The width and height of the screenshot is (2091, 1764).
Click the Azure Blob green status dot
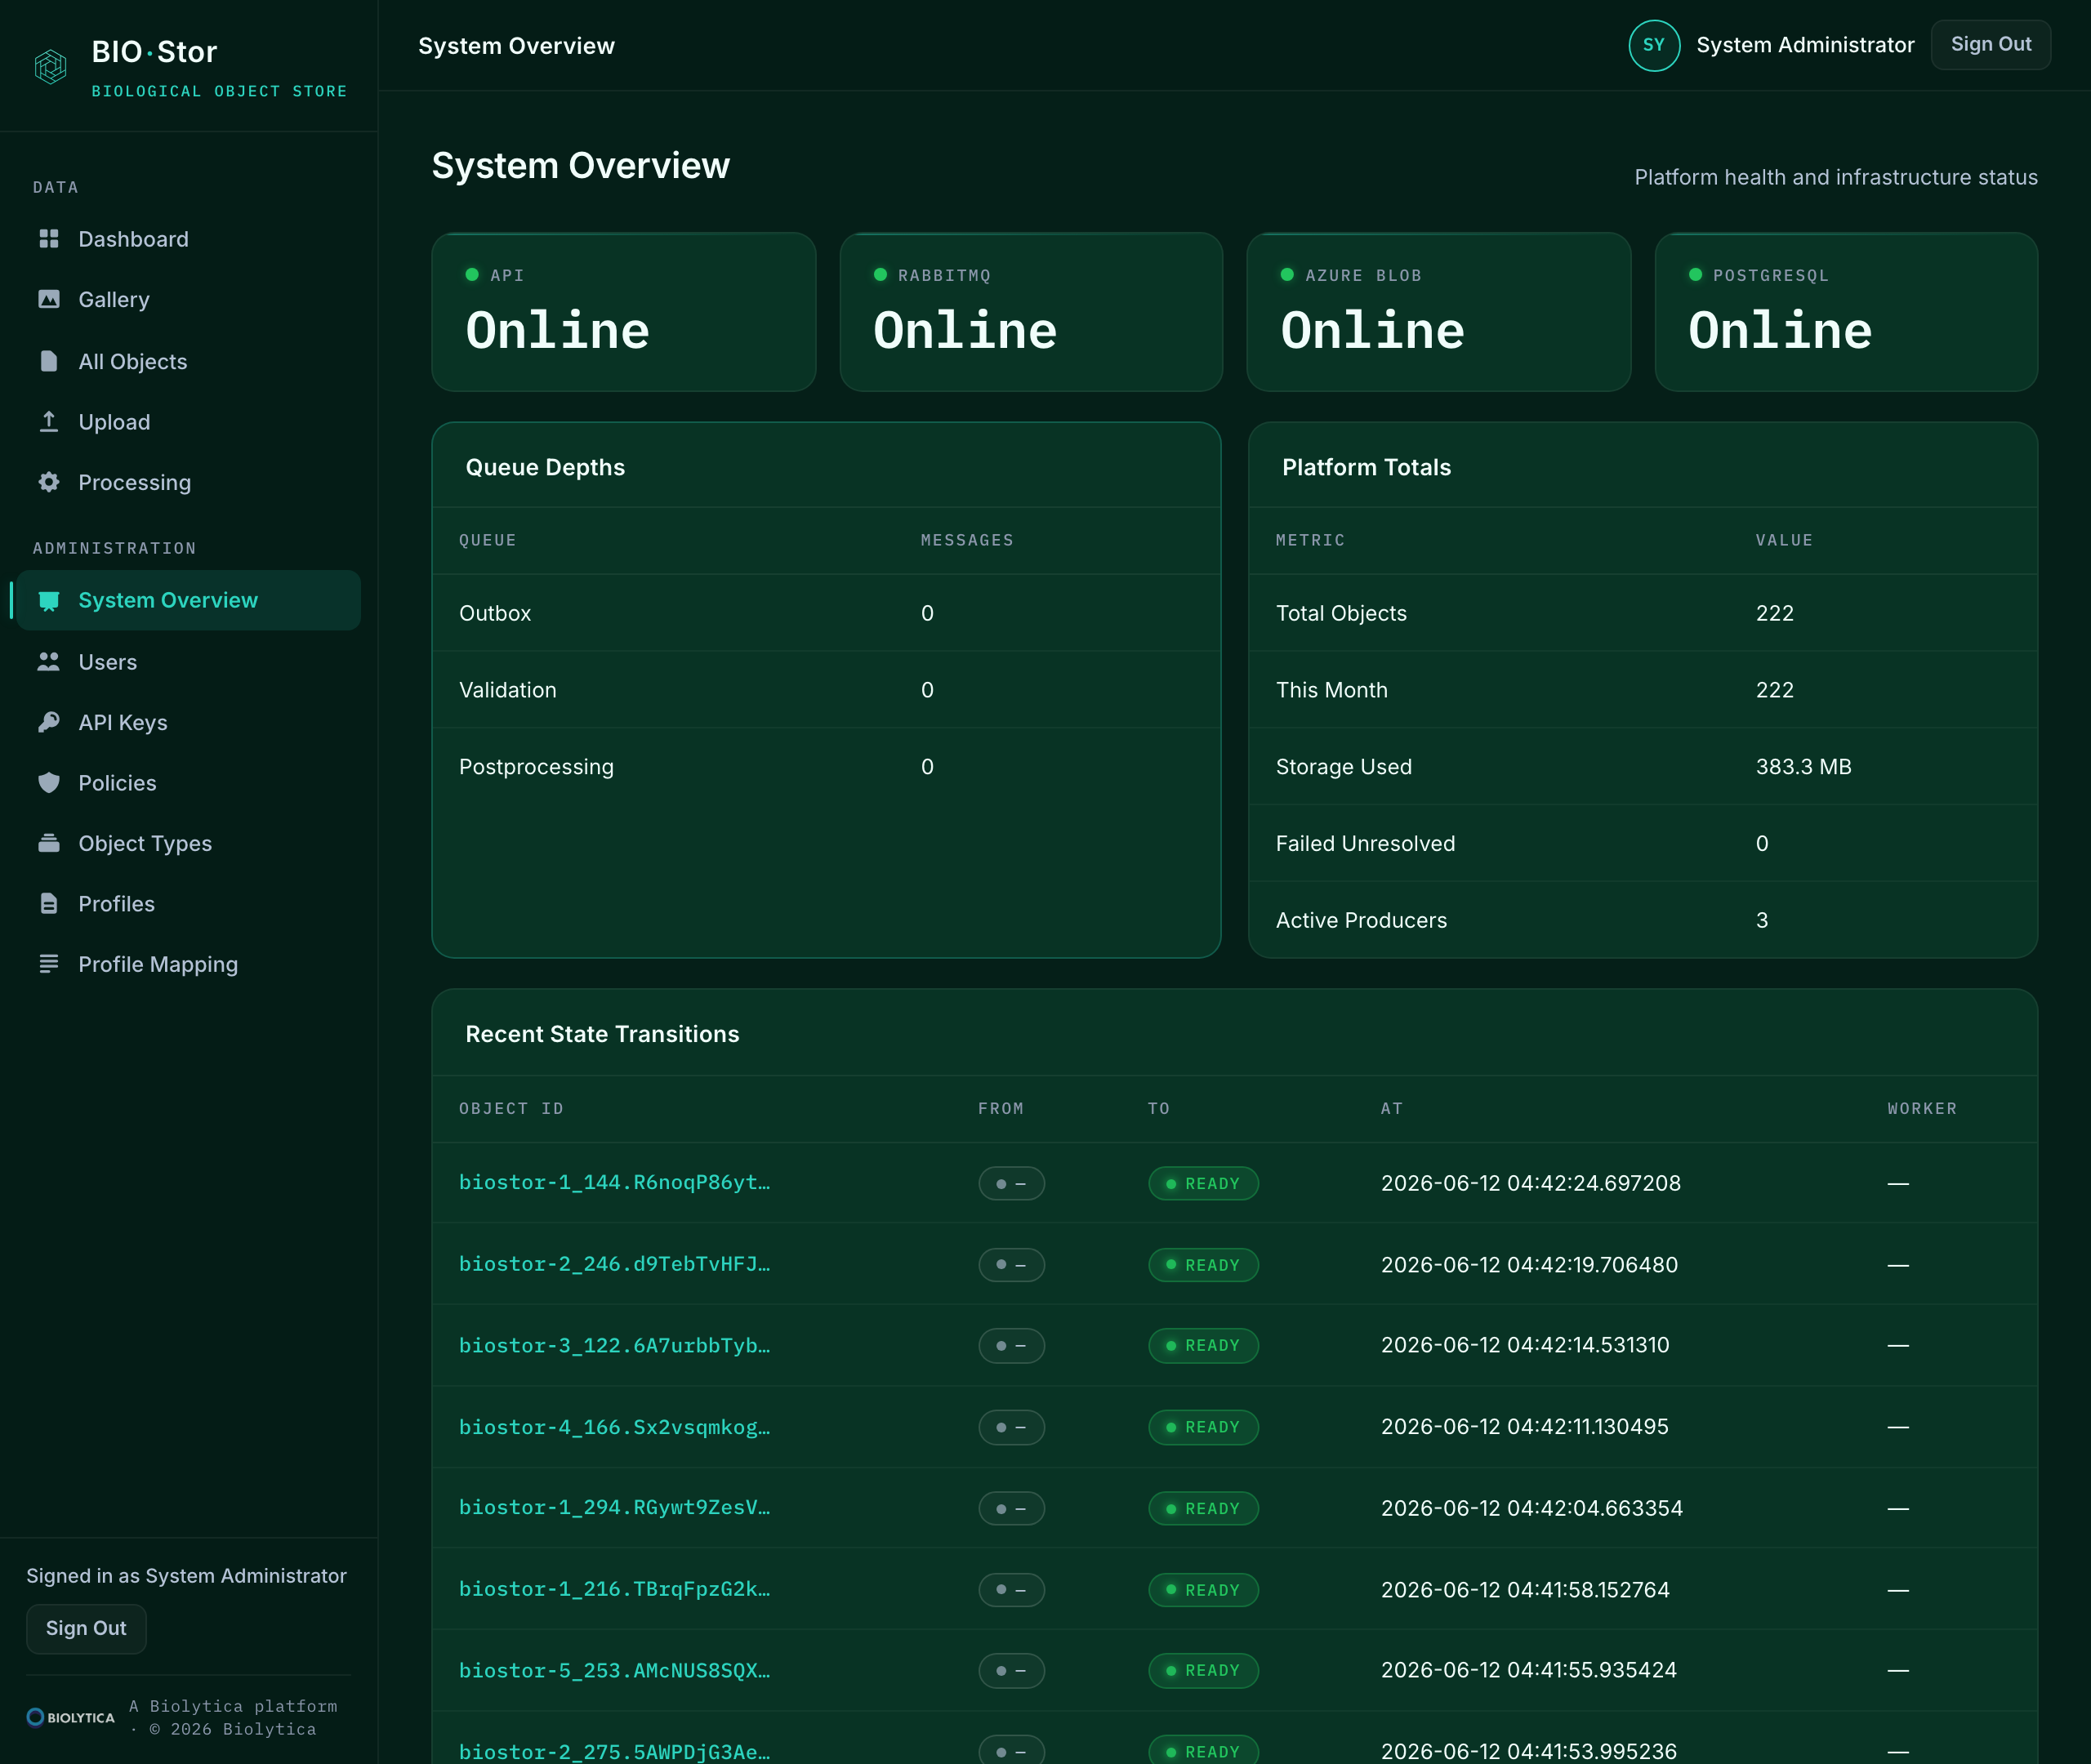[1287, 275]
